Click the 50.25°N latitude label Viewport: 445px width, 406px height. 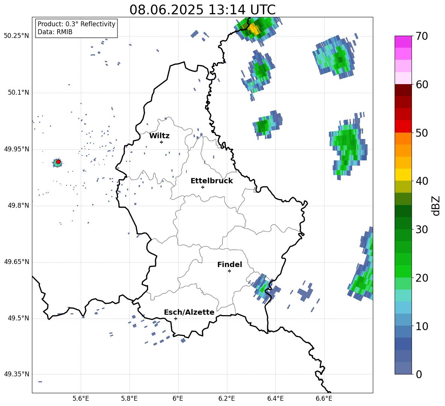point(17,36)
